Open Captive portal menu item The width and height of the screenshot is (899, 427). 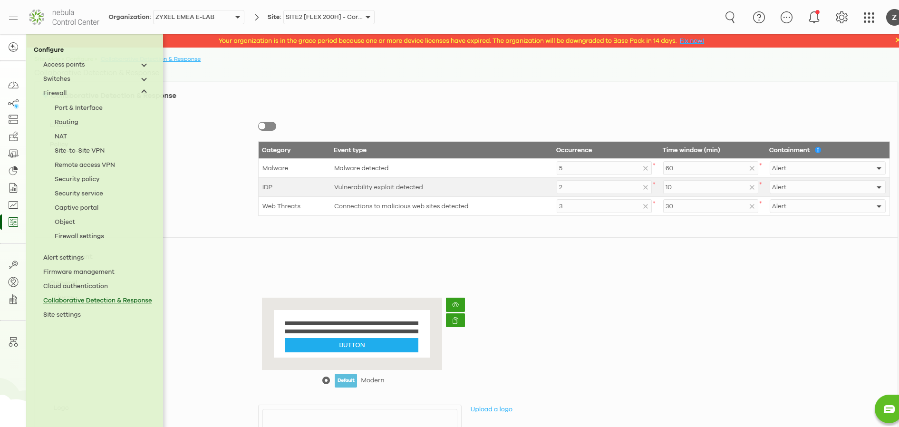tap(77, 208)
